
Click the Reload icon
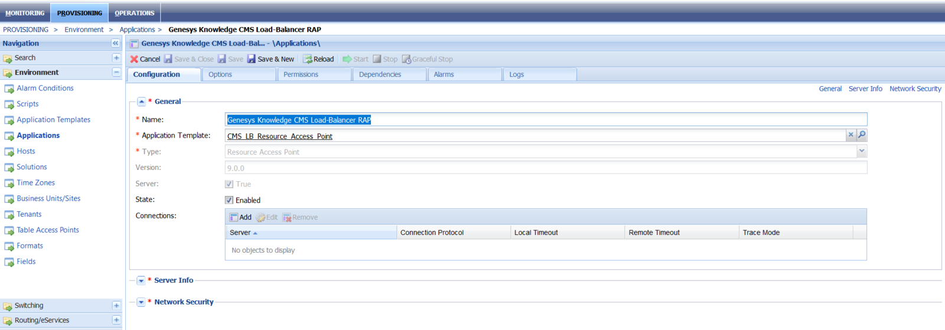point(307,59)
